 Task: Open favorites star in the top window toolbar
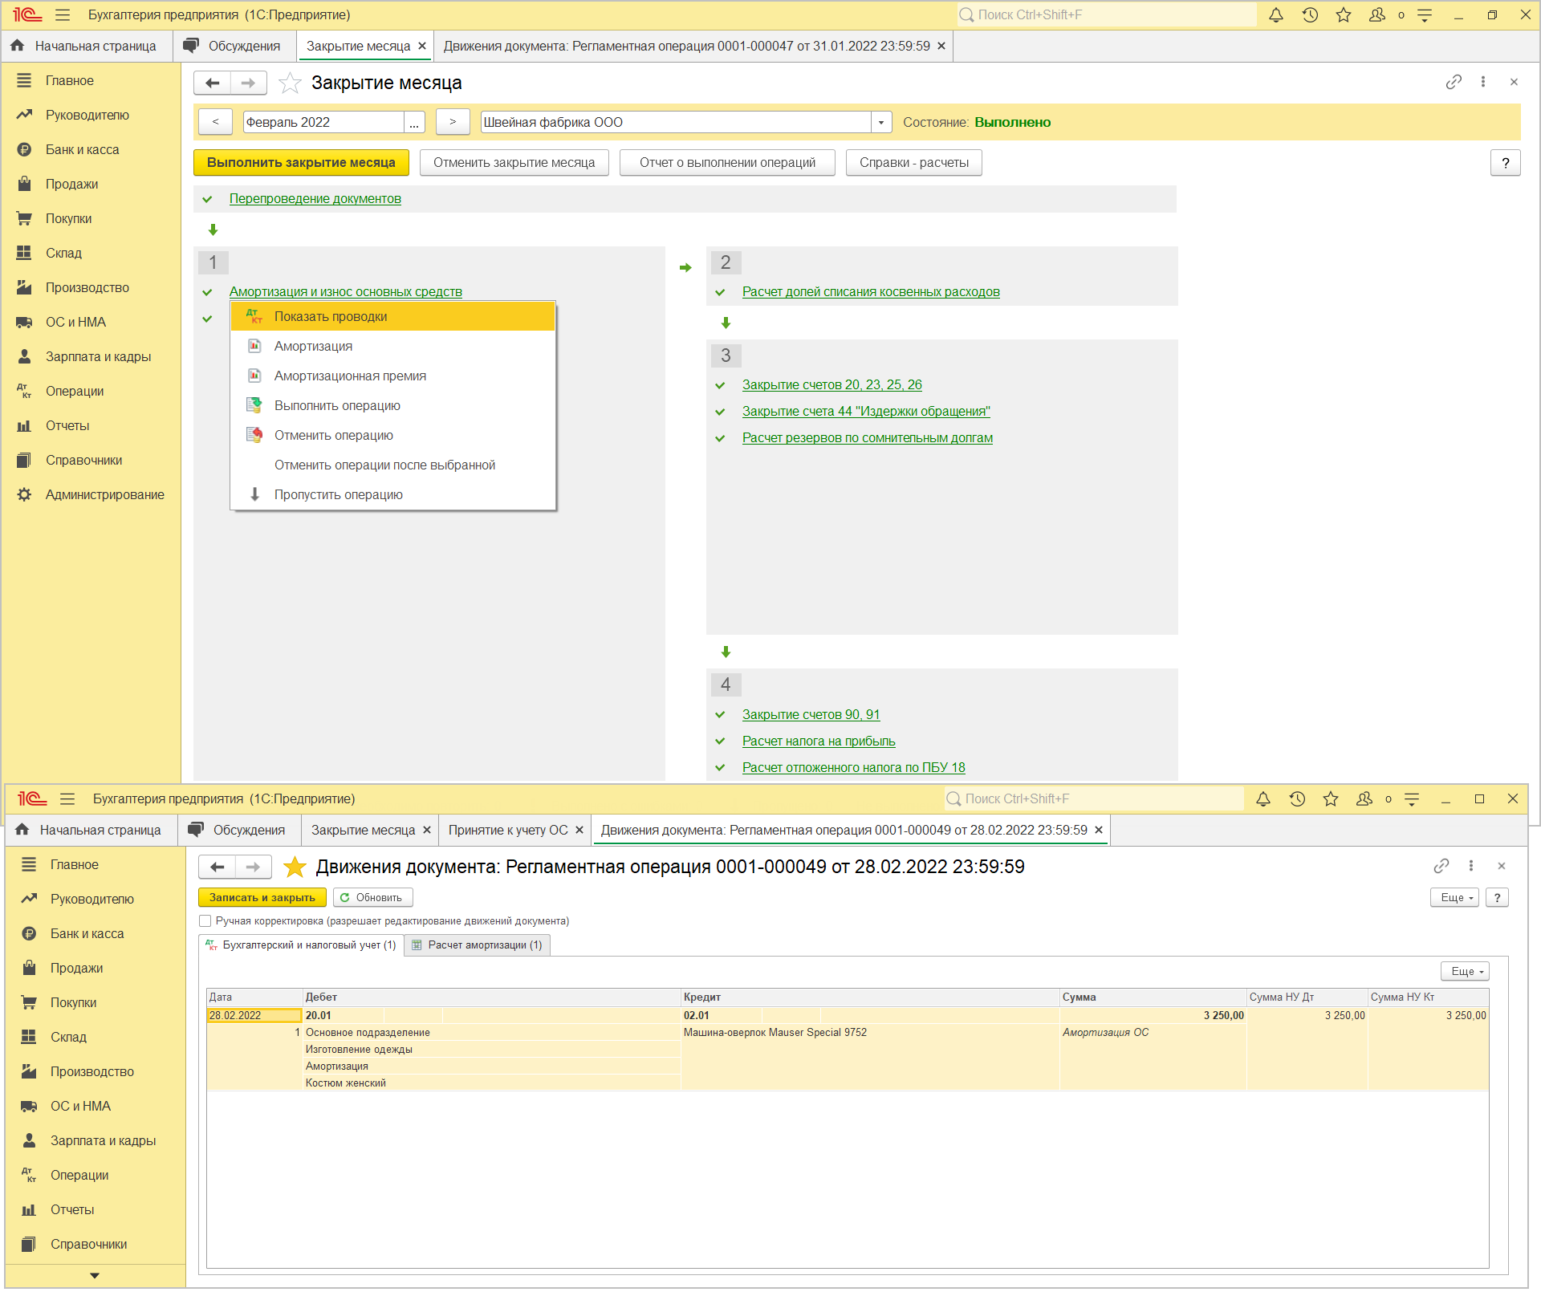(x=1344, y=15)
